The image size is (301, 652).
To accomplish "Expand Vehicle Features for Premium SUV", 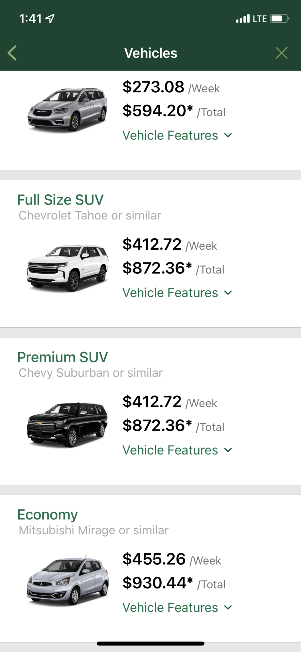I will coord(177,450).
